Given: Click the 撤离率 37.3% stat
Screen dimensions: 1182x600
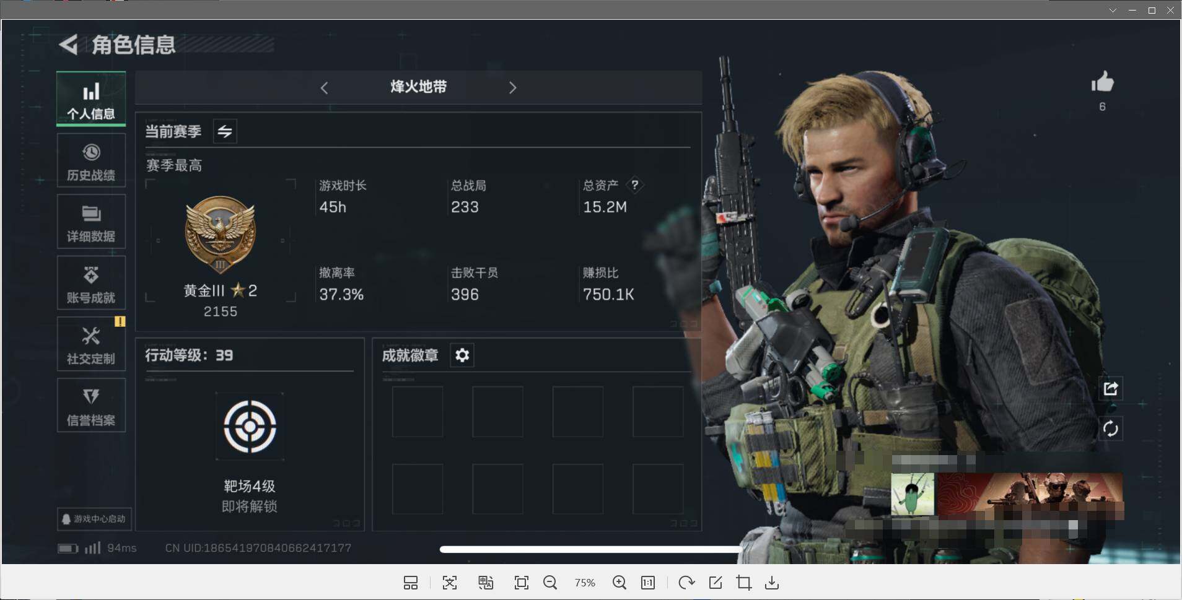Looking at the screenshot, I should point(341,284).
